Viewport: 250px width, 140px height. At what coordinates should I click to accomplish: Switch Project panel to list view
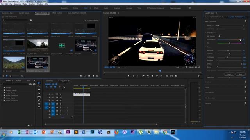tap(3, 76)
